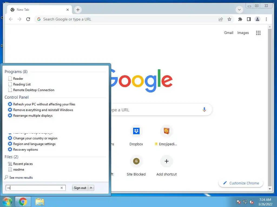Screen dimensions: 277x207
Task: Launch Remote Desktop Connection
Action: pos(34,90)
